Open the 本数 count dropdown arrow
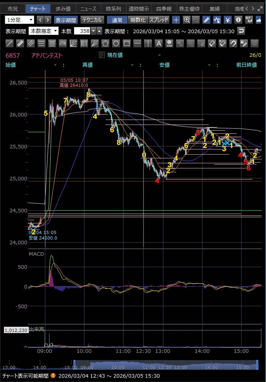 [x=93, y=31]
